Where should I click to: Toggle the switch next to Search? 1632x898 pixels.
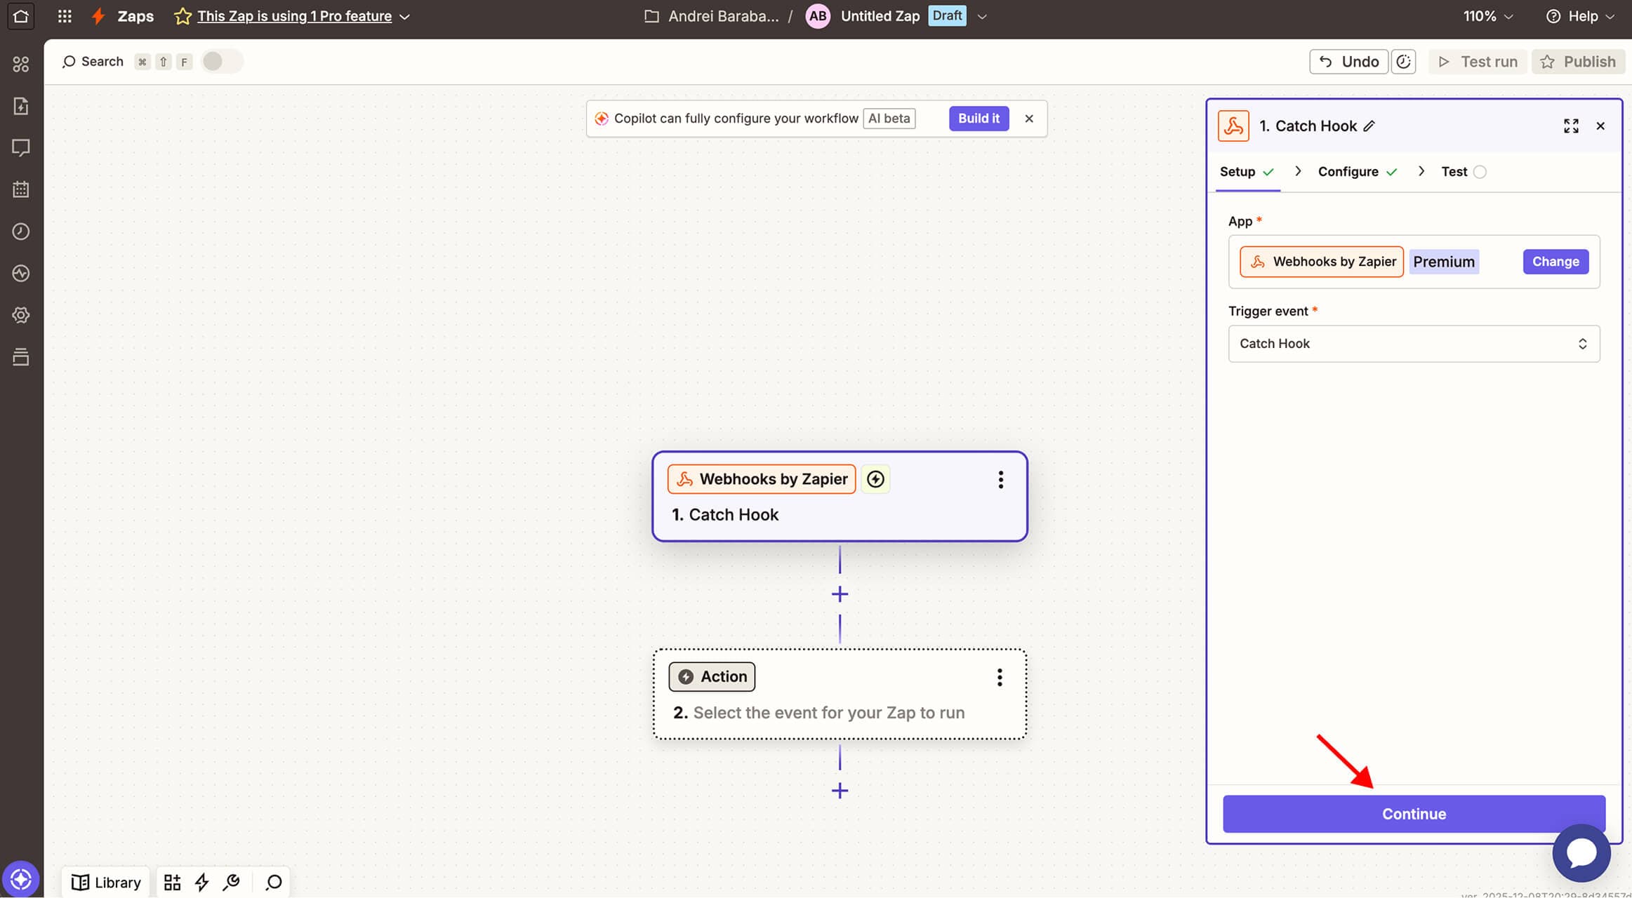coord(222,62)
